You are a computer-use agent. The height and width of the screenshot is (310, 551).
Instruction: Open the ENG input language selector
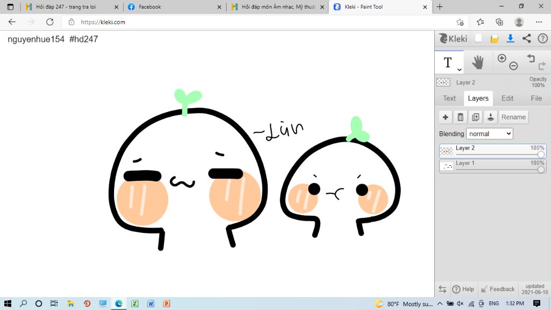point(494,304)
